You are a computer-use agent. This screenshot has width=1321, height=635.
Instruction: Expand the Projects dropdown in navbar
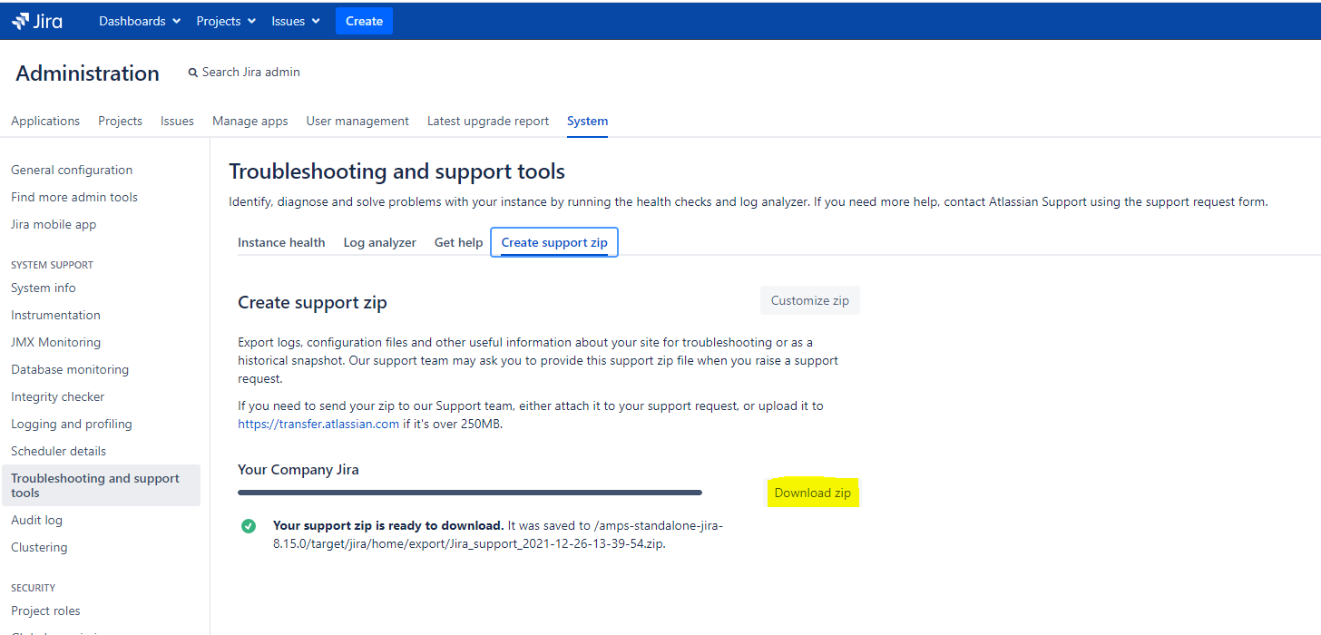click(226, 21)
